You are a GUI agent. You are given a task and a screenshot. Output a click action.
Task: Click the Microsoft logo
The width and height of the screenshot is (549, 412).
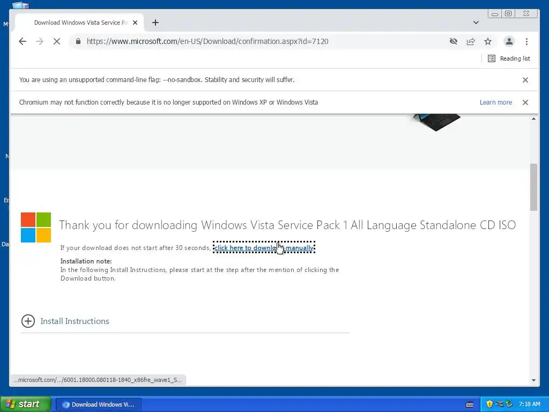[36, 227]
